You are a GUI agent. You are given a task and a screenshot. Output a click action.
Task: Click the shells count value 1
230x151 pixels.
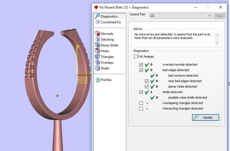151,92
